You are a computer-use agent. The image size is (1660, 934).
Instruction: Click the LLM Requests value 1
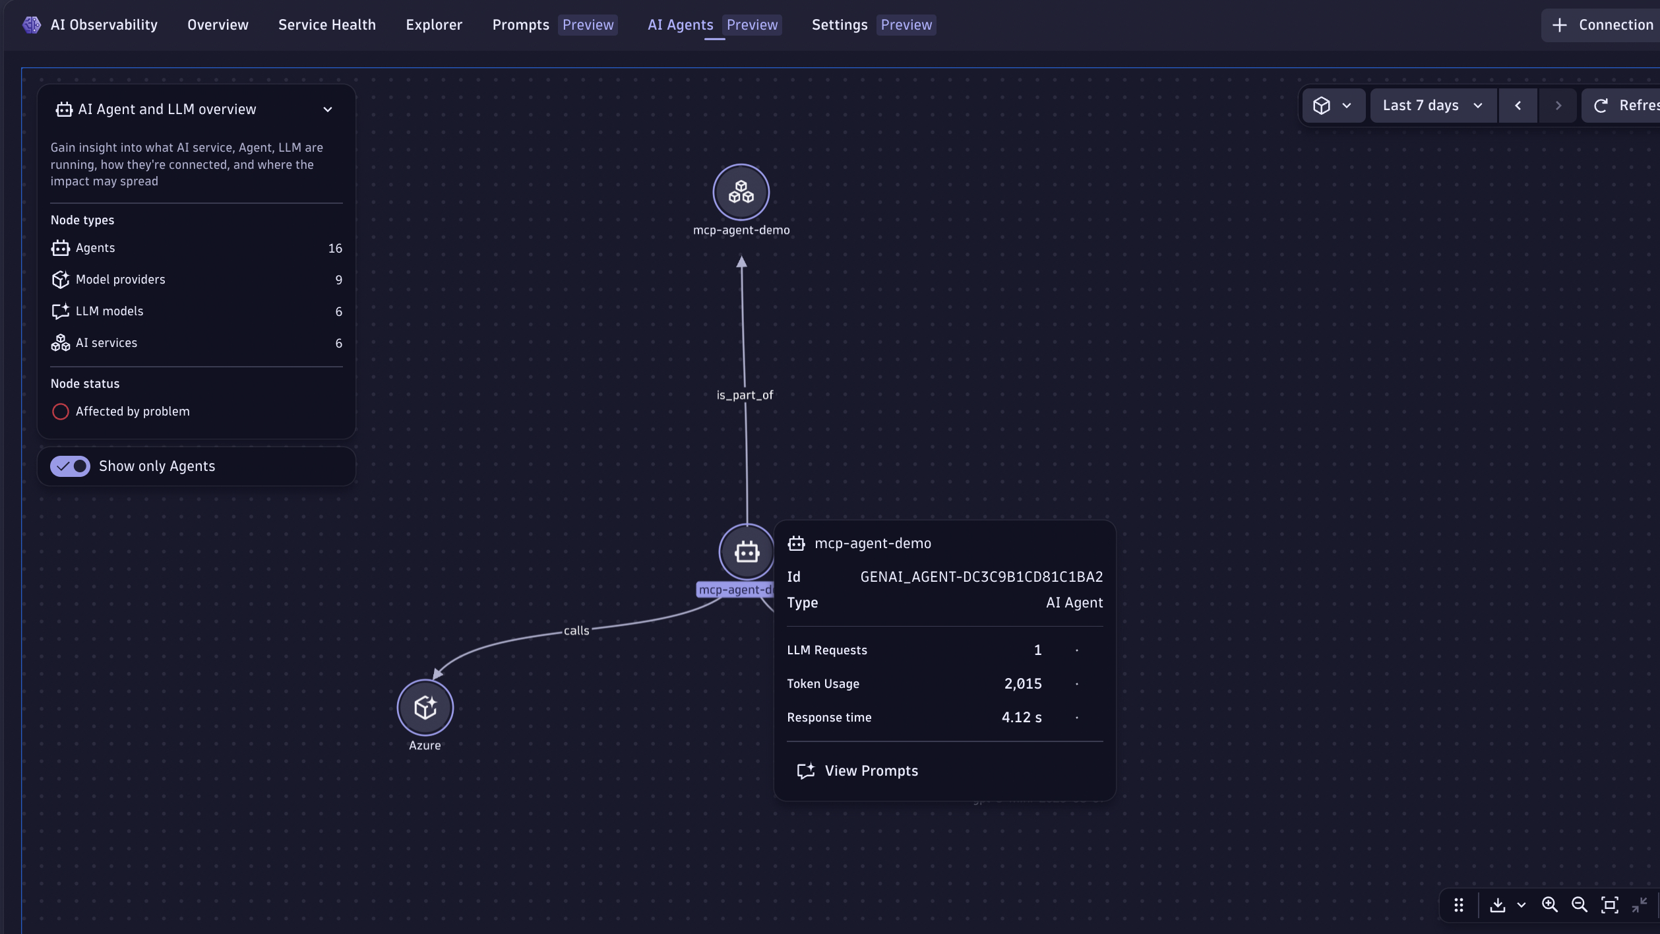tap(1037, 650)
